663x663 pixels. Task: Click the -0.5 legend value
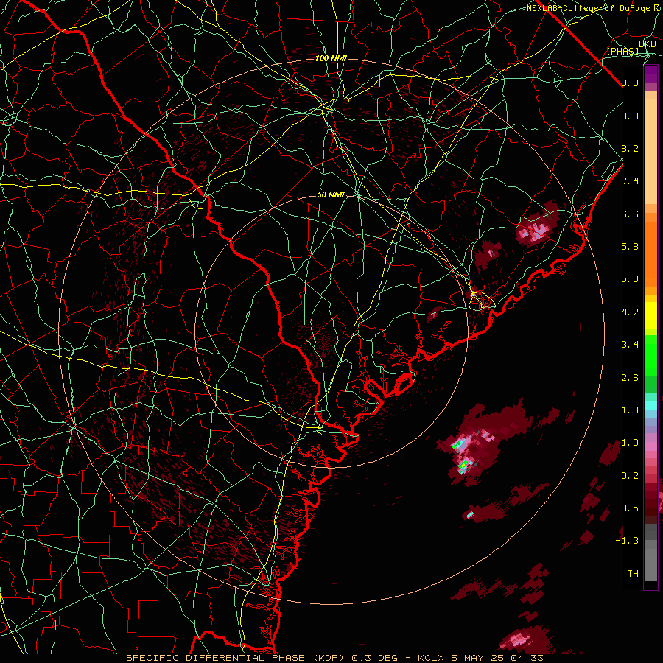(x=627, y=508)
